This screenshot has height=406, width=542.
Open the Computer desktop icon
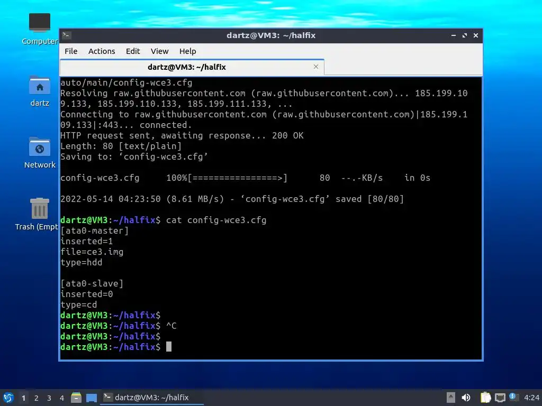[x=40, y=29]
